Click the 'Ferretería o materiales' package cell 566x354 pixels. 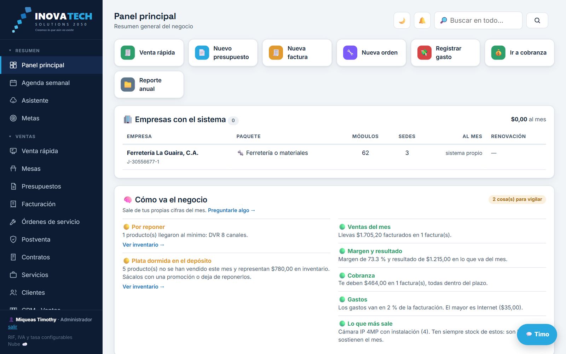click(x=272, y=153)
